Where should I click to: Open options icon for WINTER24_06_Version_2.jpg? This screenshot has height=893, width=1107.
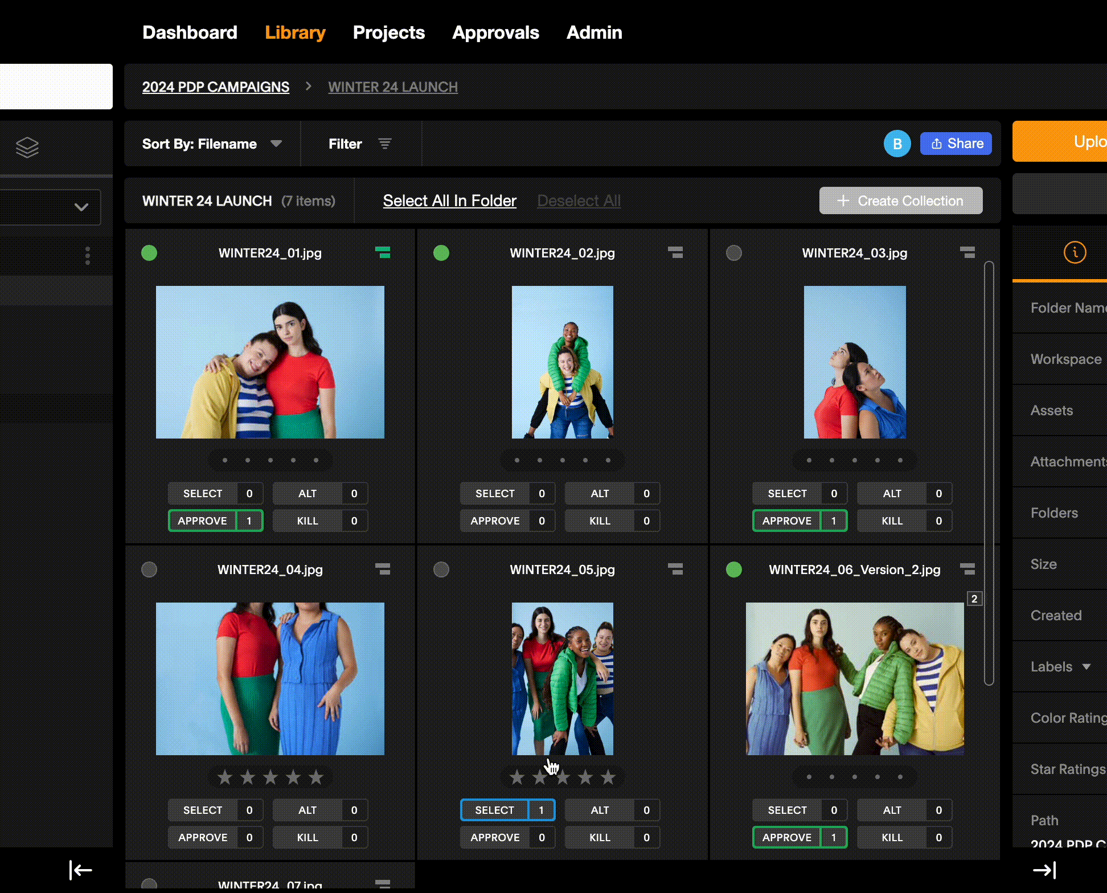(967, 569)
